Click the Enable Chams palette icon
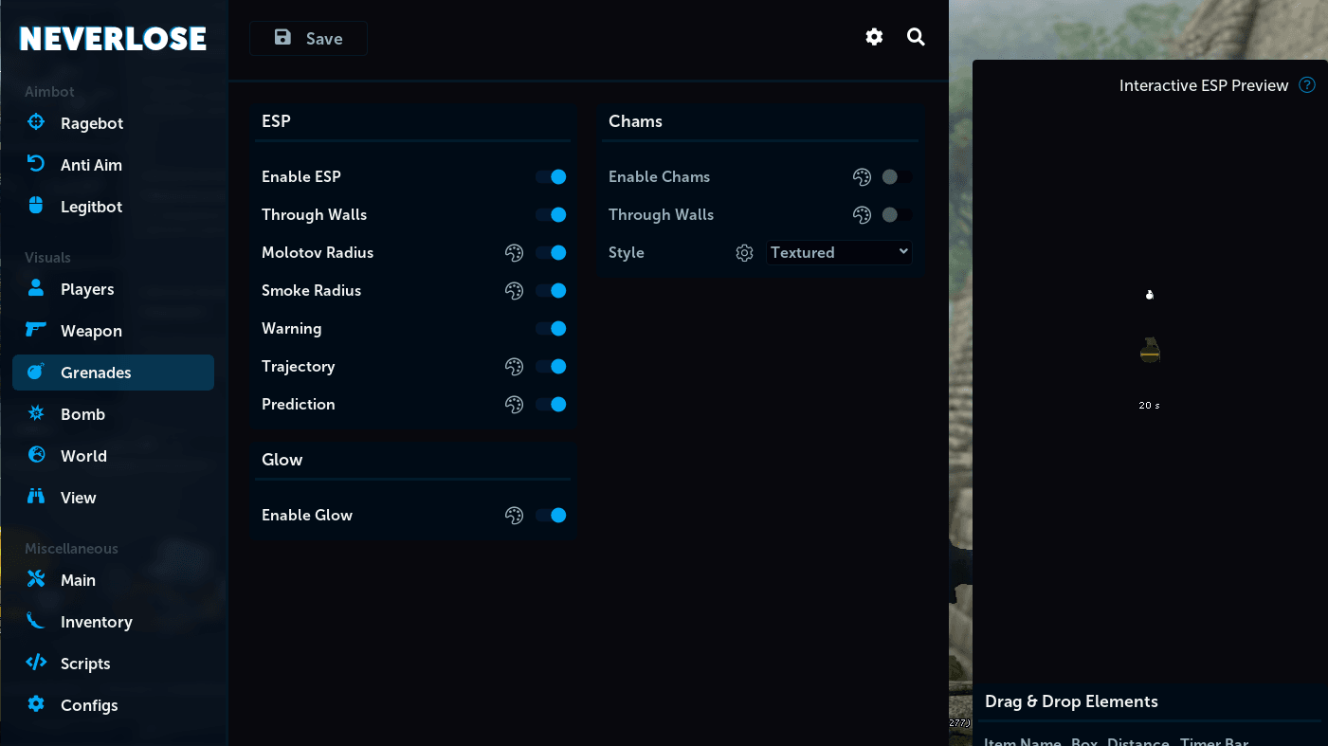 pyautogui.click(x=862, y=177)
